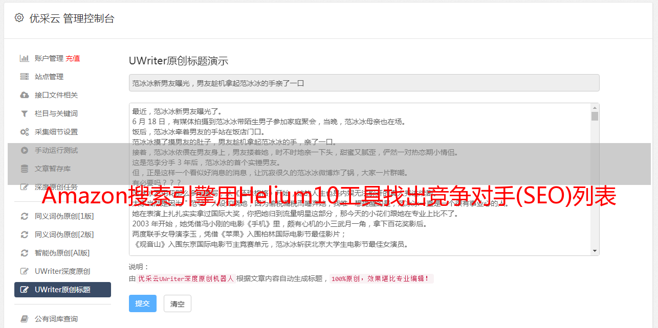Image resolution: width=658 pixels, height=328 pixels.
Task: Click the blue 提交 button
Action: [x=143, y=303]
